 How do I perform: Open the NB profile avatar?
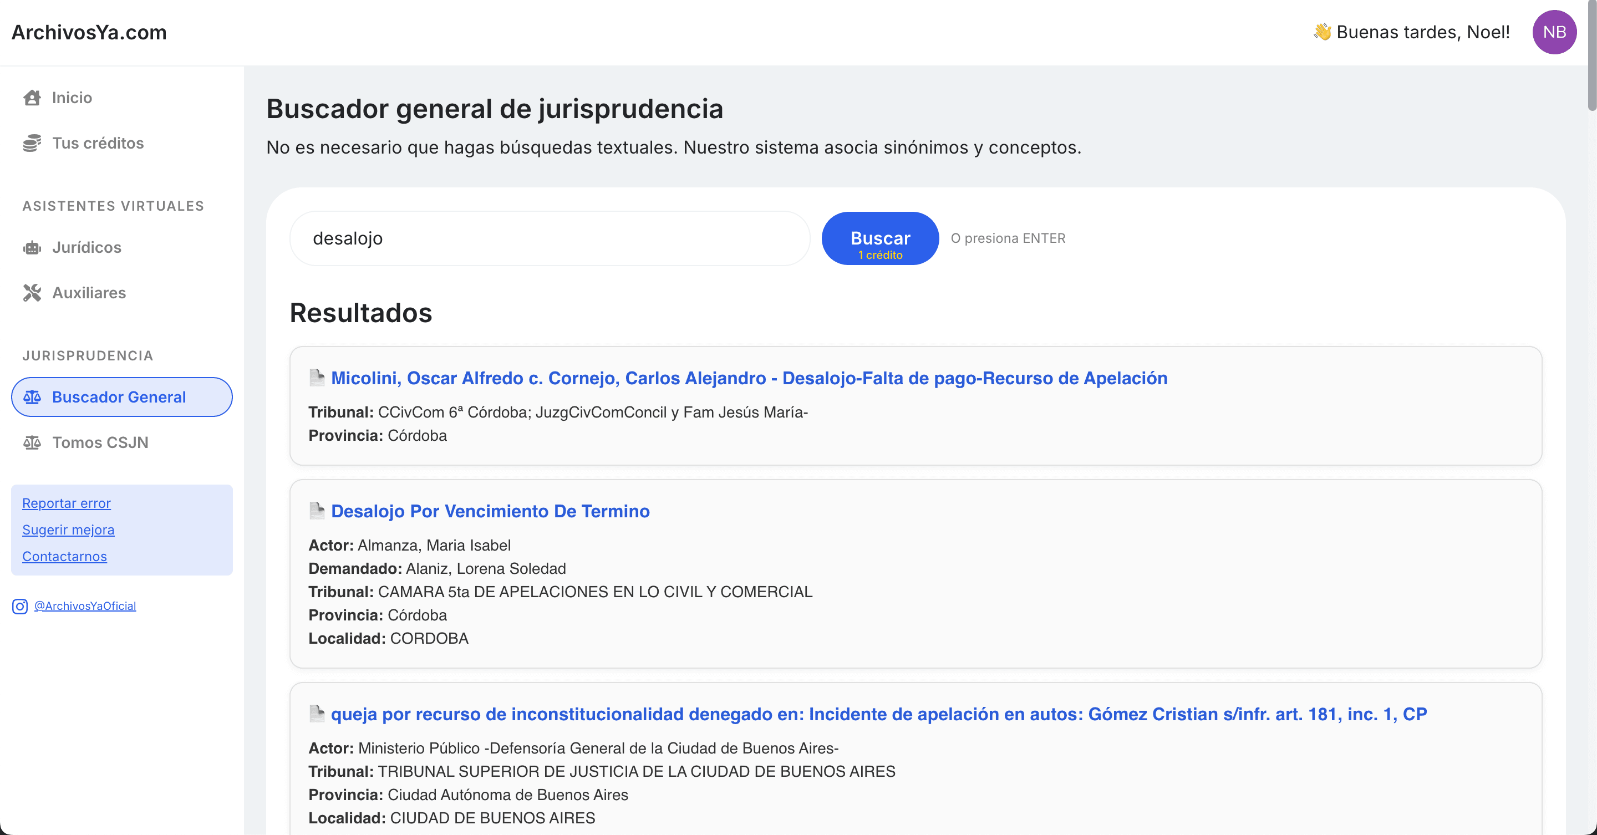pyautogui.click(x=1554, y=32)
